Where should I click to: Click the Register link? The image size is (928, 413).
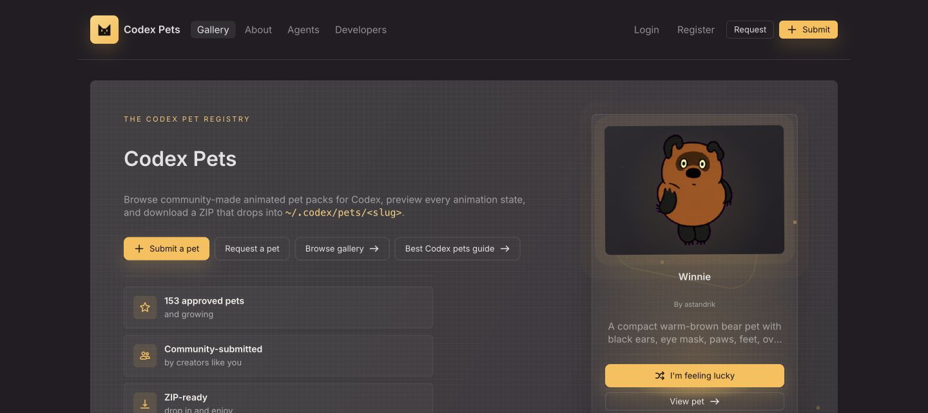tap(696, 30)
